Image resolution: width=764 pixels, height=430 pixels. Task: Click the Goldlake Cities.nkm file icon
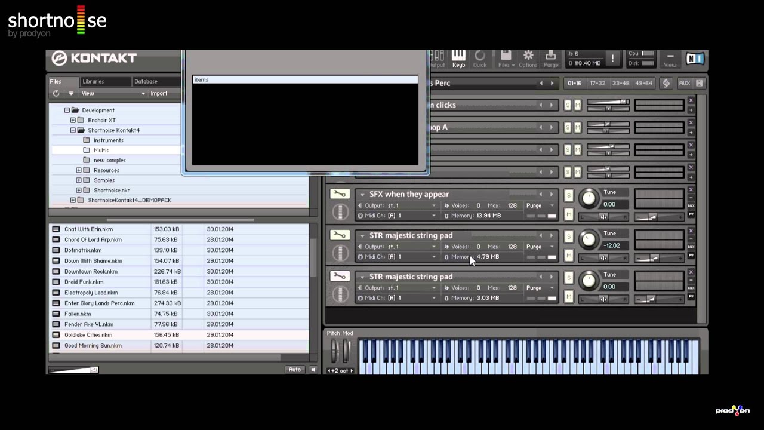[x=56, y=335]
